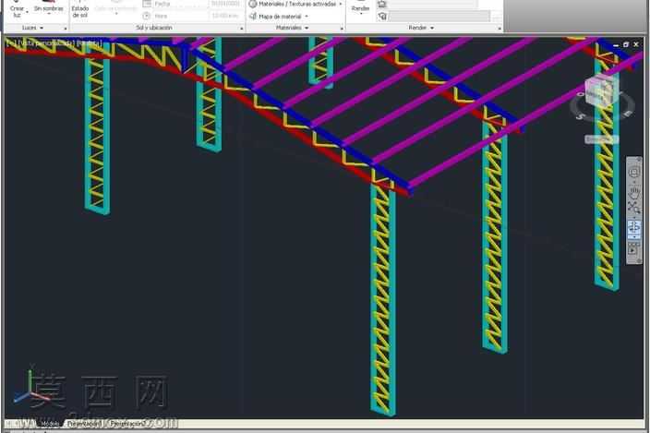Click the Hora clock icon

tap(146, 16)
